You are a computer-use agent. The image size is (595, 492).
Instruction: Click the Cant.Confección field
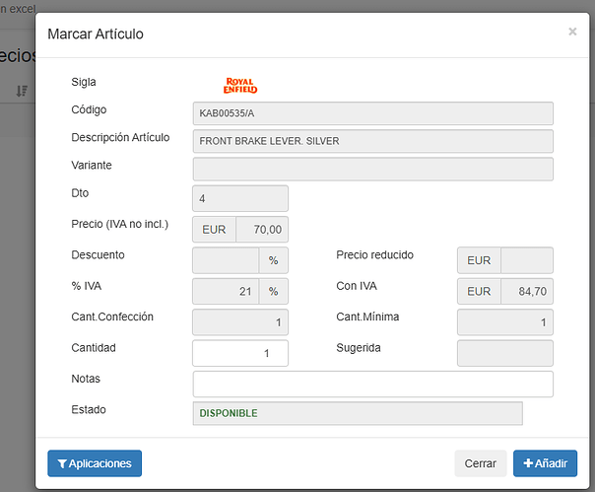240,322
